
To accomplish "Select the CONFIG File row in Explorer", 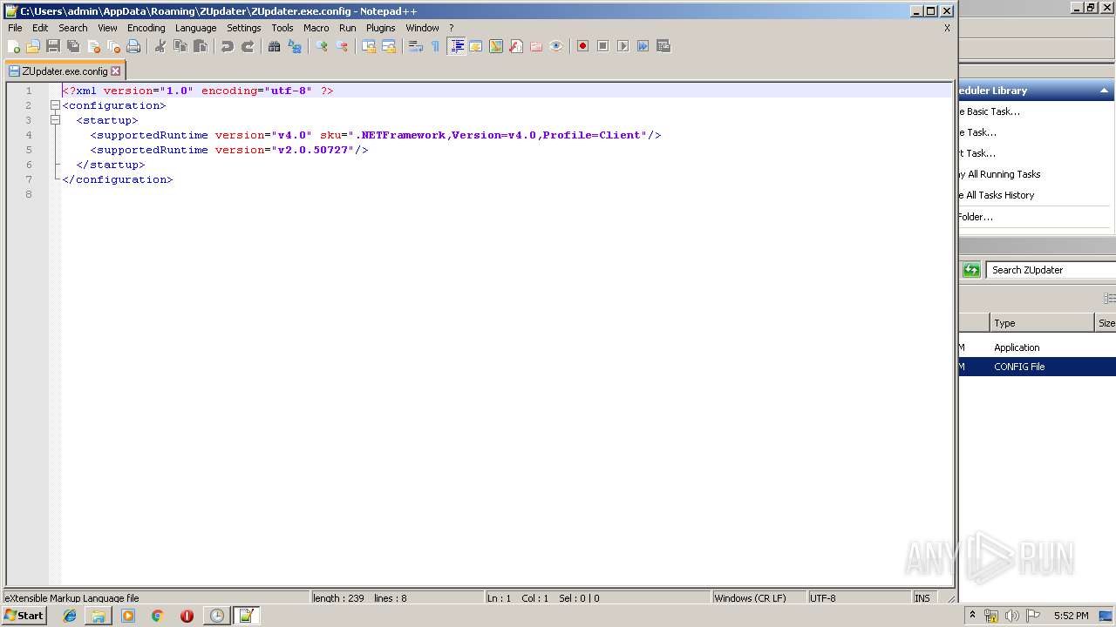I will click(1037, 367).
